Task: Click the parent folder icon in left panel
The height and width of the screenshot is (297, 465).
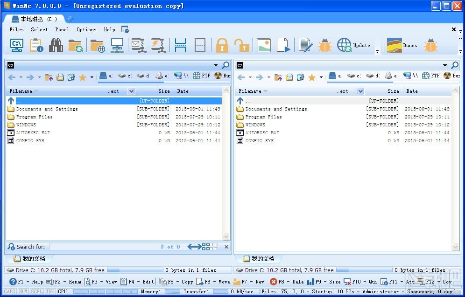Action: pos(49,77)
